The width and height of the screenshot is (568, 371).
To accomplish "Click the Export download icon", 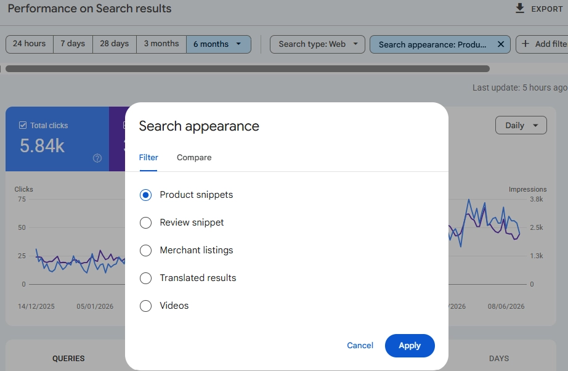I will click(520, 9).
